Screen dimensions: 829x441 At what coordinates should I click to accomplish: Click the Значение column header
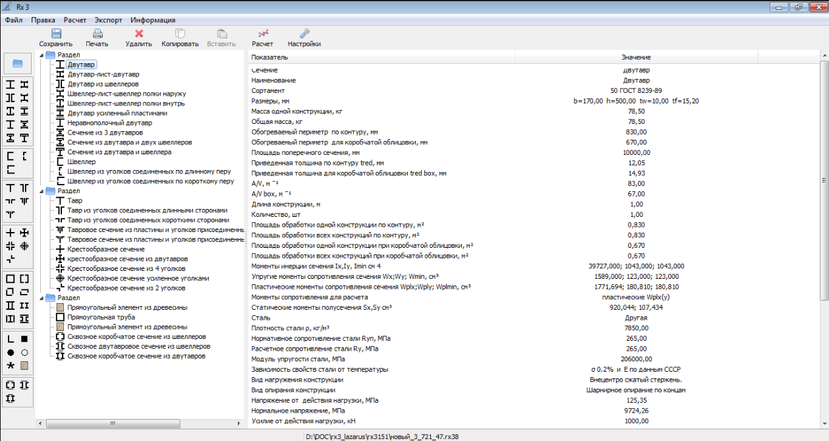pyautogui.click(x=637, y=57)
